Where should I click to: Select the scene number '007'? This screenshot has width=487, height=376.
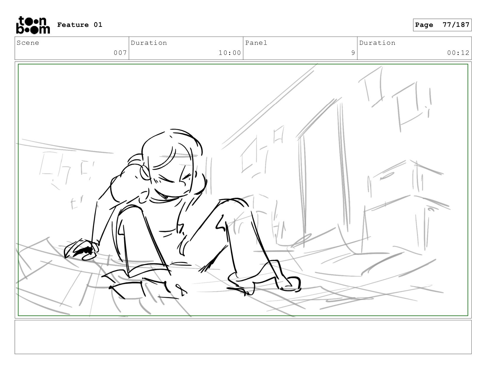(120, 53)
